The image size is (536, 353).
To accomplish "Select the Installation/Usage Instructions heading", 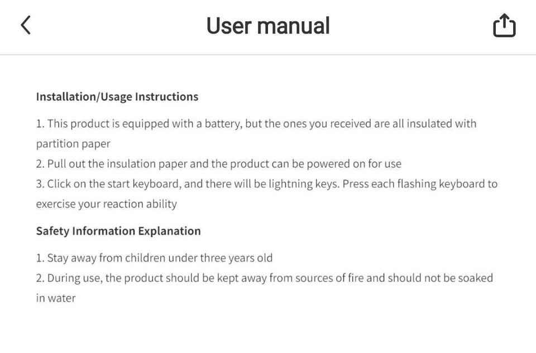I will tap(117, 96).
